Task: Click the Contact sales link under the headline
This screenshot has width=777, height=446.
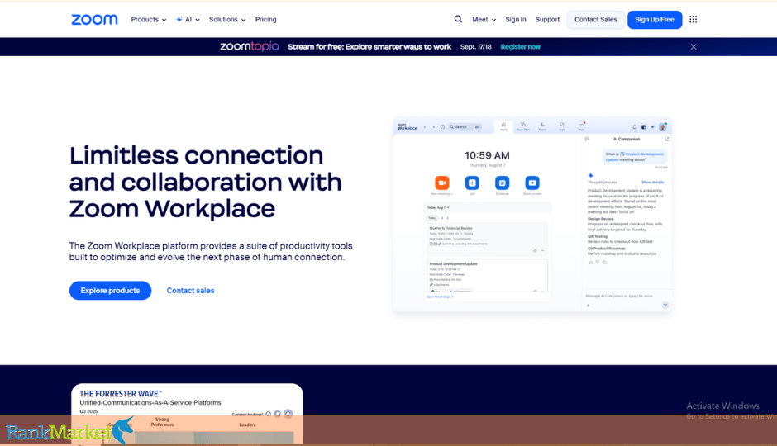Action: click(190, 291)
